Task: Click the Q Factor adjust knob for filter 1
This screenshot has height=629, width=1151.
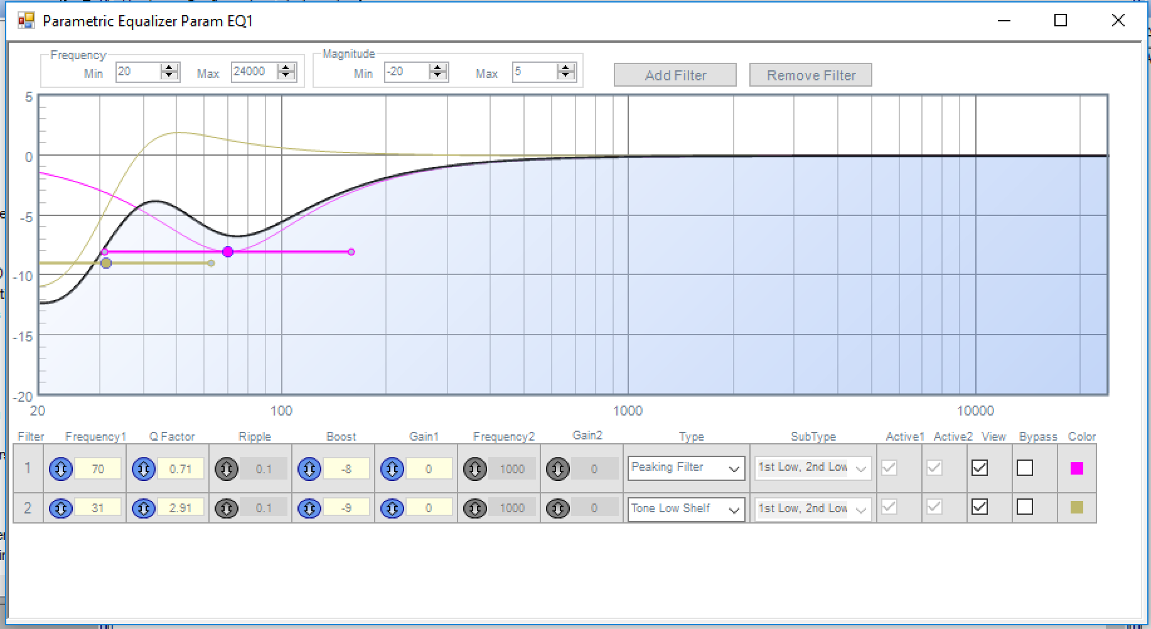Action: [x=144, y=469]
